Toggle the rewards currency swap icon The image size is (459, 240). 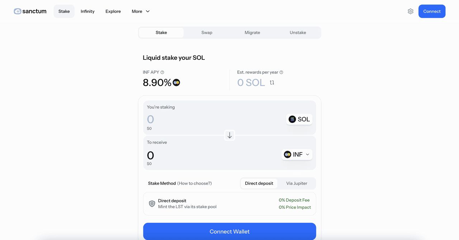click(272, 83)
